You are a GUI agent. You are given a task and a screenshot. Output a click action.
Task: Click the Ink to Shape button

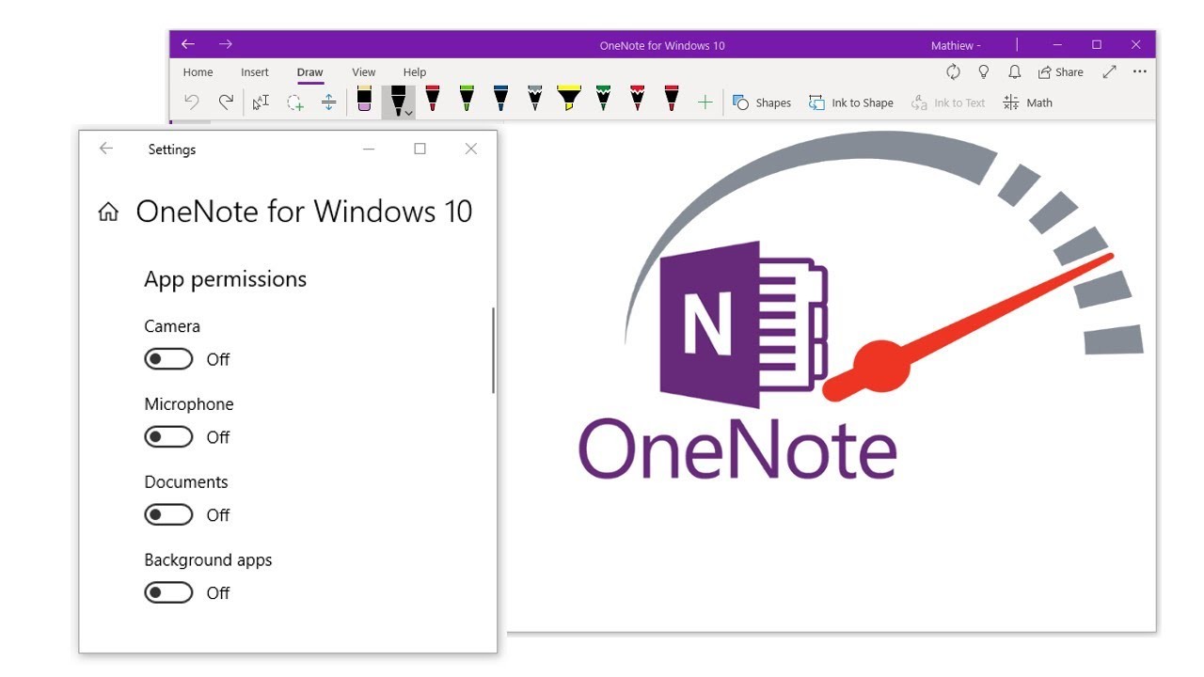tap(851, 102)
